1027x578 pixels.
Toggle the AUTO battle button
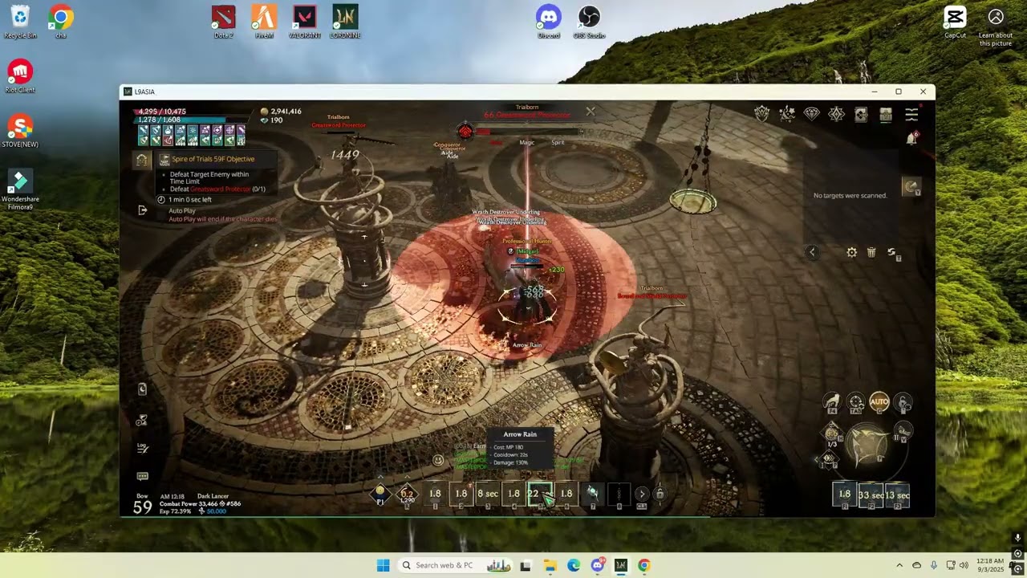pyautogui.click(x=879, y=401)
